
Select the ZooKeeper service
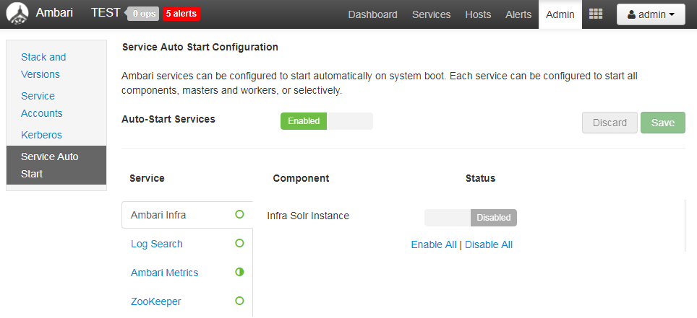point(156,301)
